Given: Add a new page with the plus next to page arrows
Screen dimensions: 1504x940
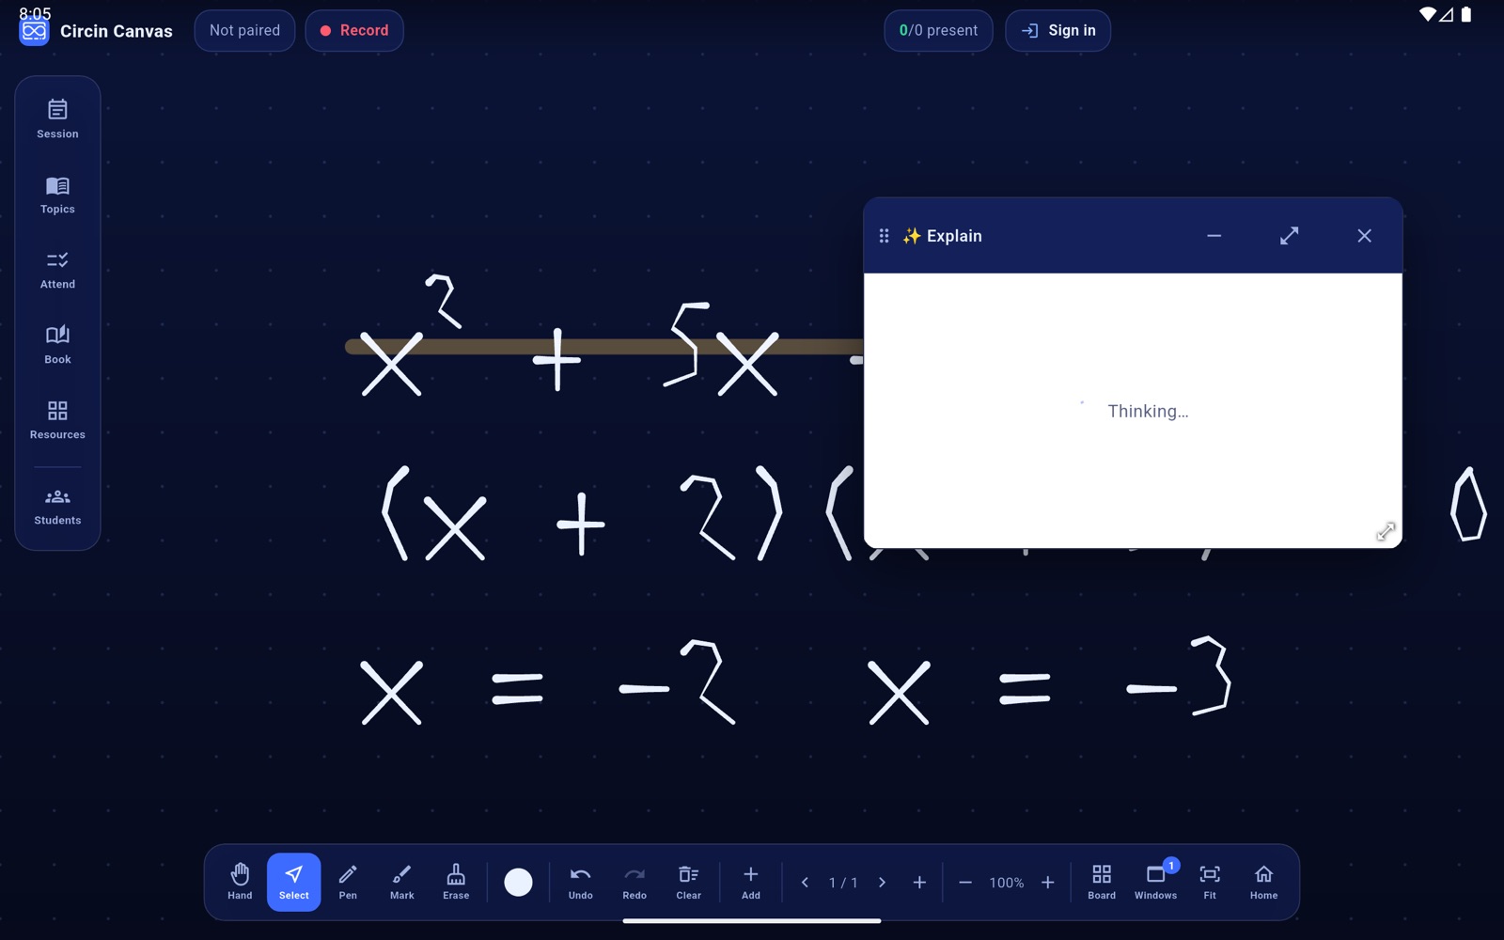Looking at the screenshot, I should pyautogui.click(x=919, y=882).
